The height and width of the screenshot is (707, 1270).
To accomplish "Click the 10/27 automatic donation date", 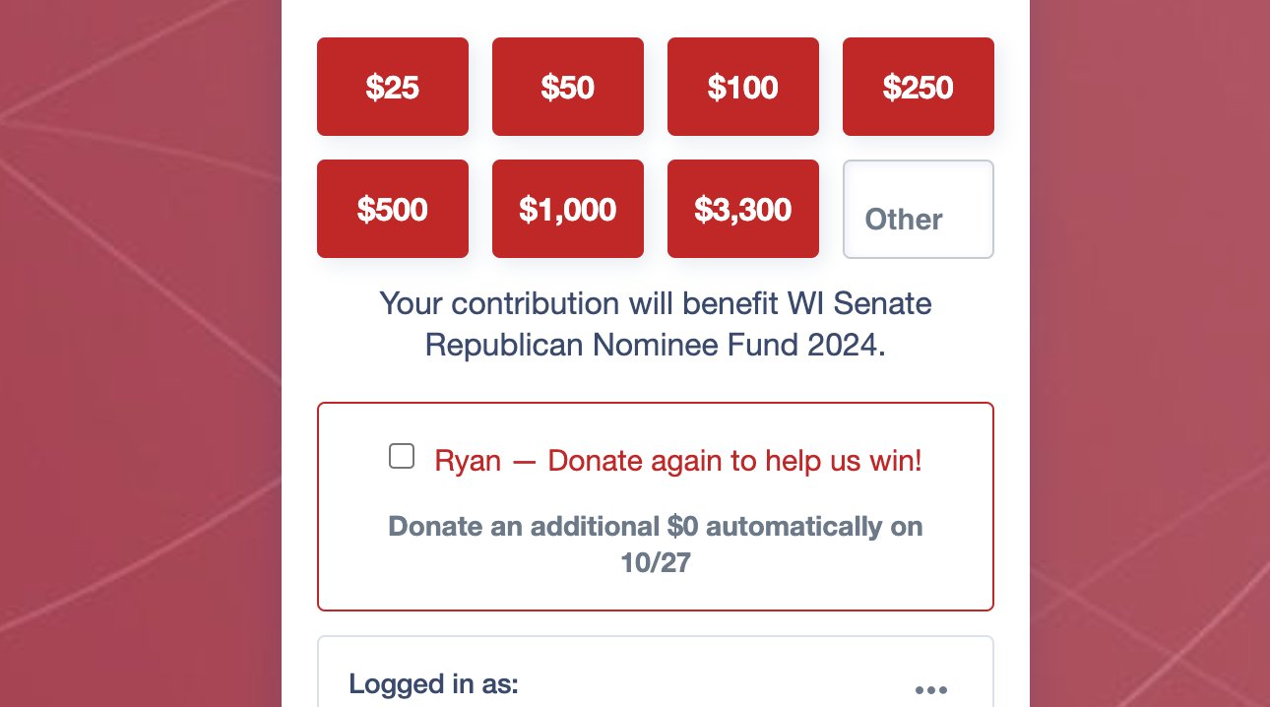I will tap(656, 563).
